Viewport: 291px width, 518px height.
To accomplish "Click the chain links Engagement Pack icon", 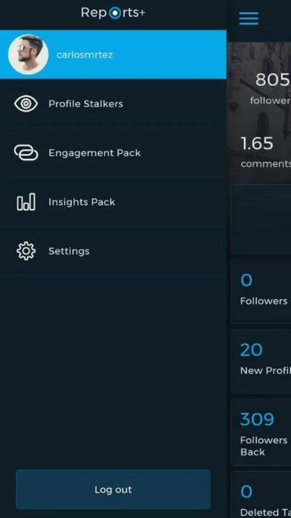I will tap(26, 153).
